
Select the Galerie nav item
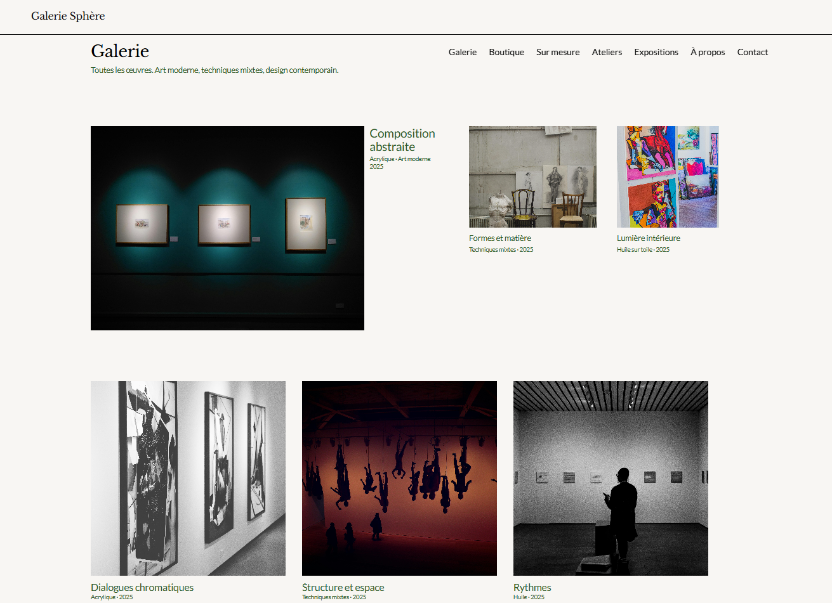[x=463, y=52]
